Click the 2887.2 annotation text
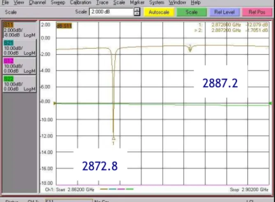Image resolution: width=275 pixels, height=202 pixels. tap(220, 83)
